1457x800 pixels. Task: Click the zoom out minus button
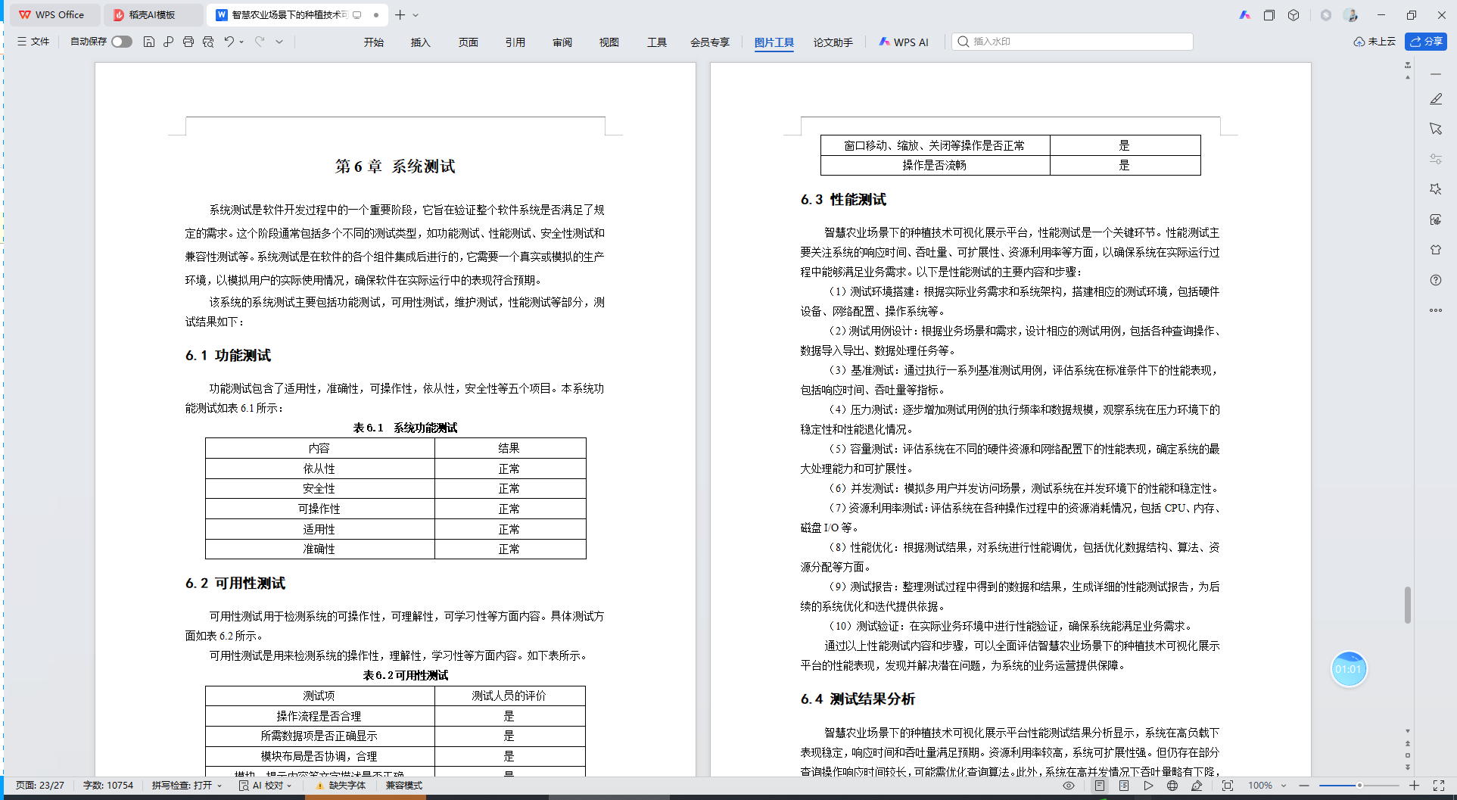[1304, 786]
